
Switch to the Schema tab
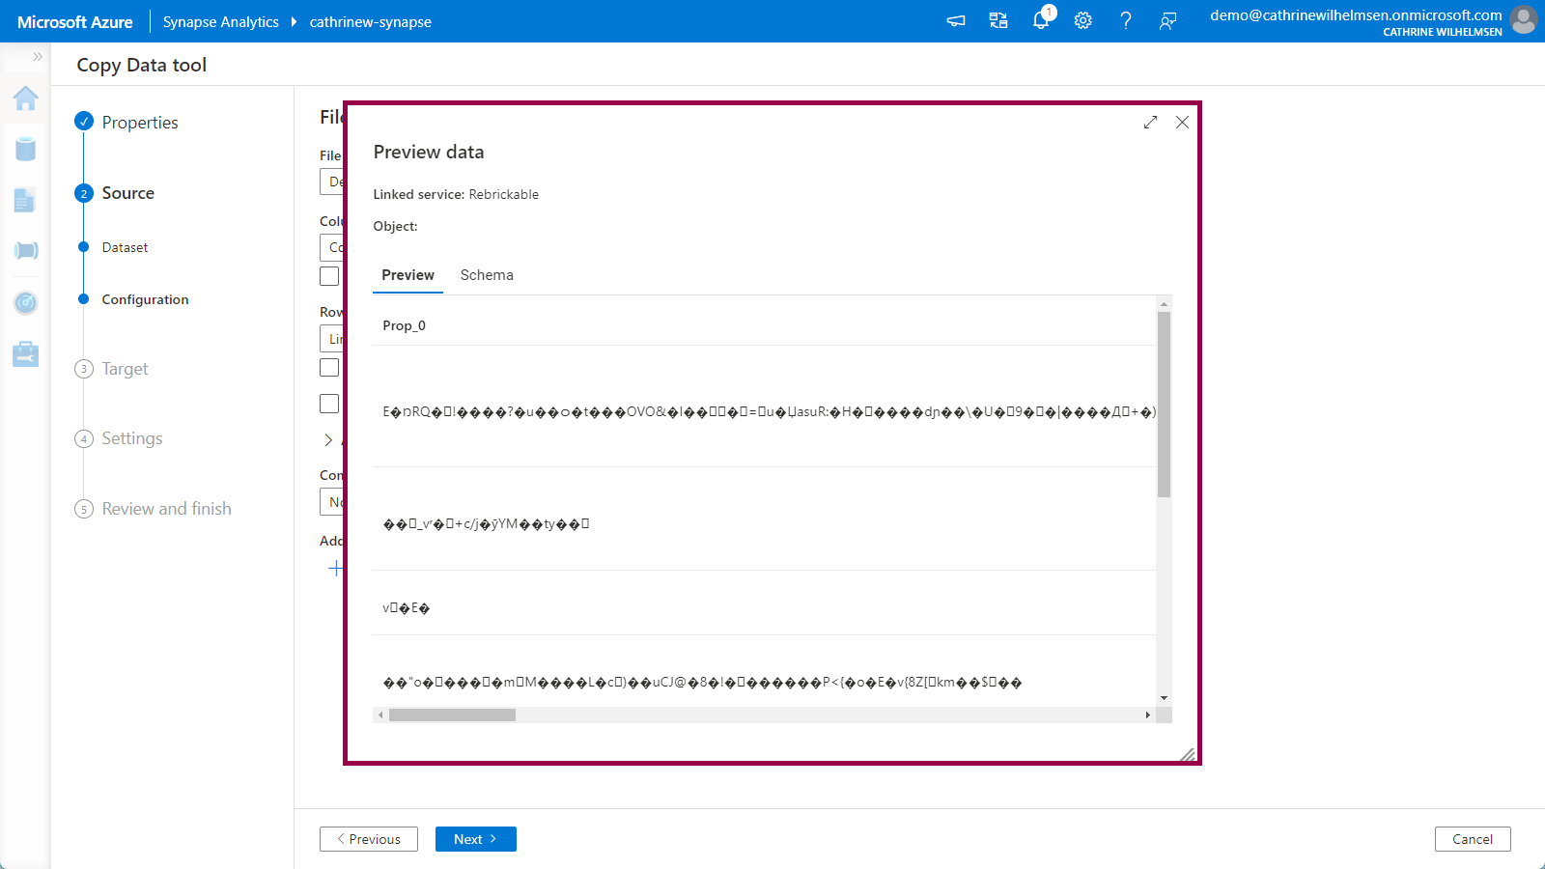click(487, 275)
